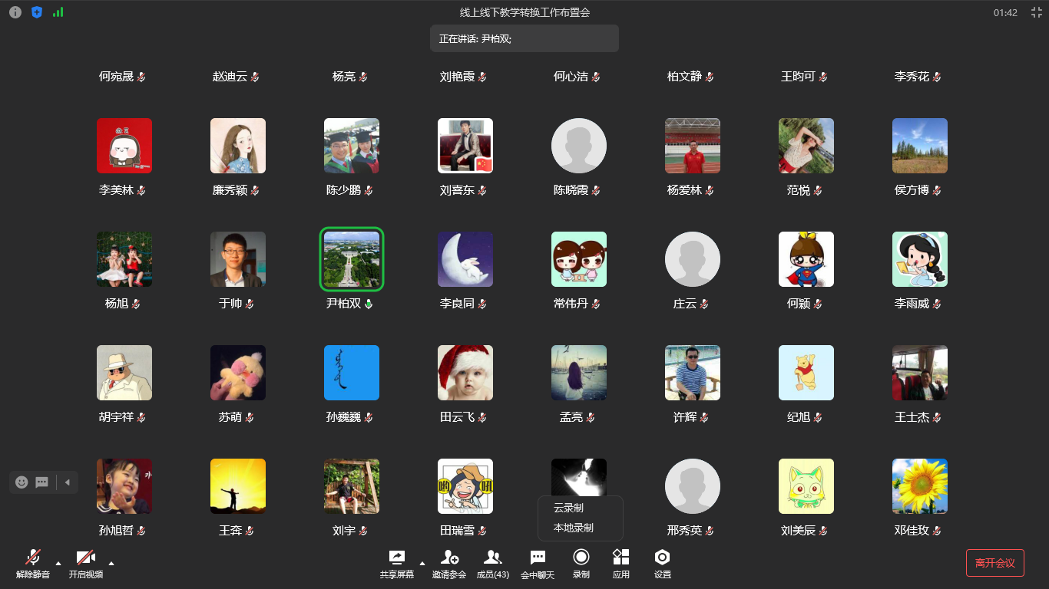Expand video options arrow beside 开启视频

coord(111,563)
